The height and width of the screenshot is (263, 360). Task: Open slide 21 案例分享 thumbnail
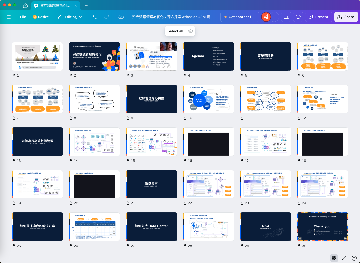[152, 184]
